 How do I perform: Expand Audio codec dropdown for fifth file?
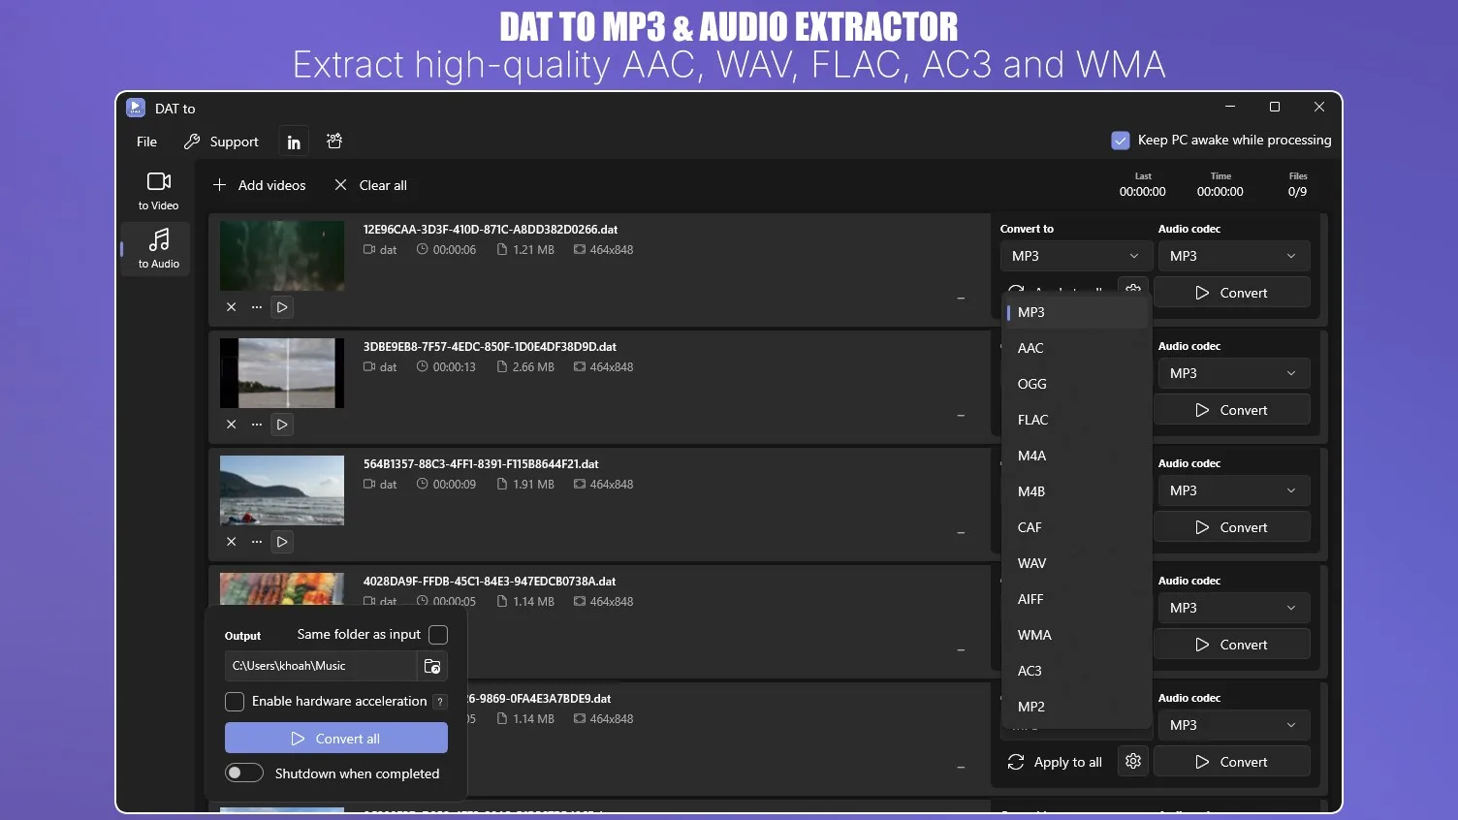coord(1232,725)
